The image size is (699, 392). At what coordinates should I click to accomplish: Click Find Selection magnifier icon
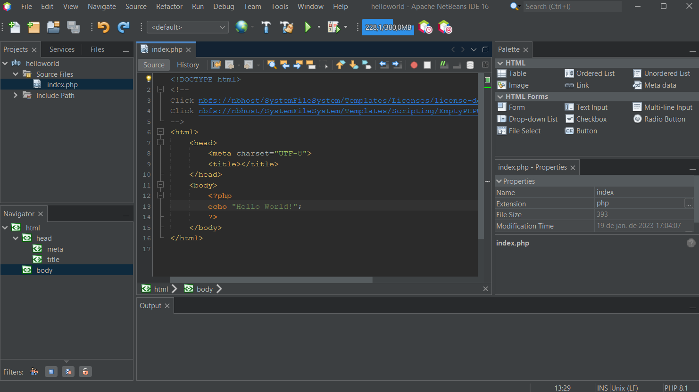[x=272, y=65]
